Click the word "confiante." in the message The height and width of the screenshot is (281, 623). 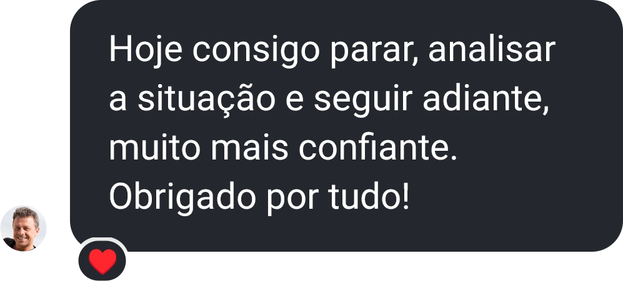[378, 148]
